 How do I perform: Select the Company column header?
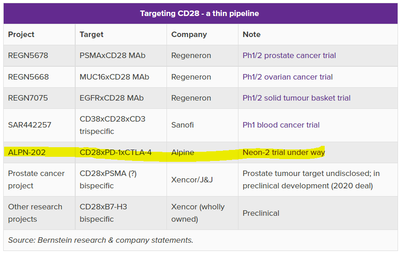coord(189,34)
